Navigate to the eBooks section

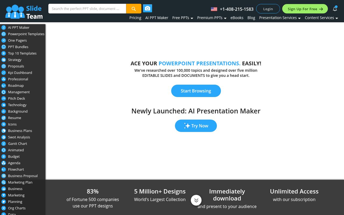pos(237,18)
